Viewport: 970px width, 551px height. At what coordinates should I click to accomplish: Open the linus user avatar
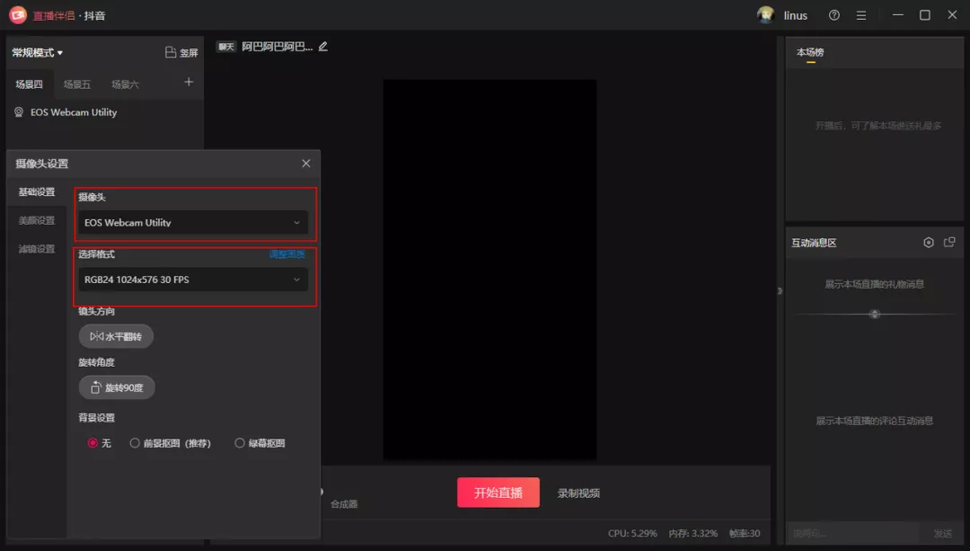tap(765, 15)
